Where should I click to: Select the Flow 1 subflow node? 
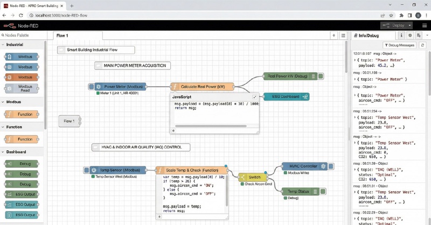(69, 121)
